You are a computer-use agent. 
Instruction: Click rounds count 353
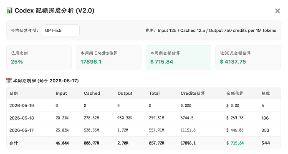pyautogui.click(x=265, y=130)
